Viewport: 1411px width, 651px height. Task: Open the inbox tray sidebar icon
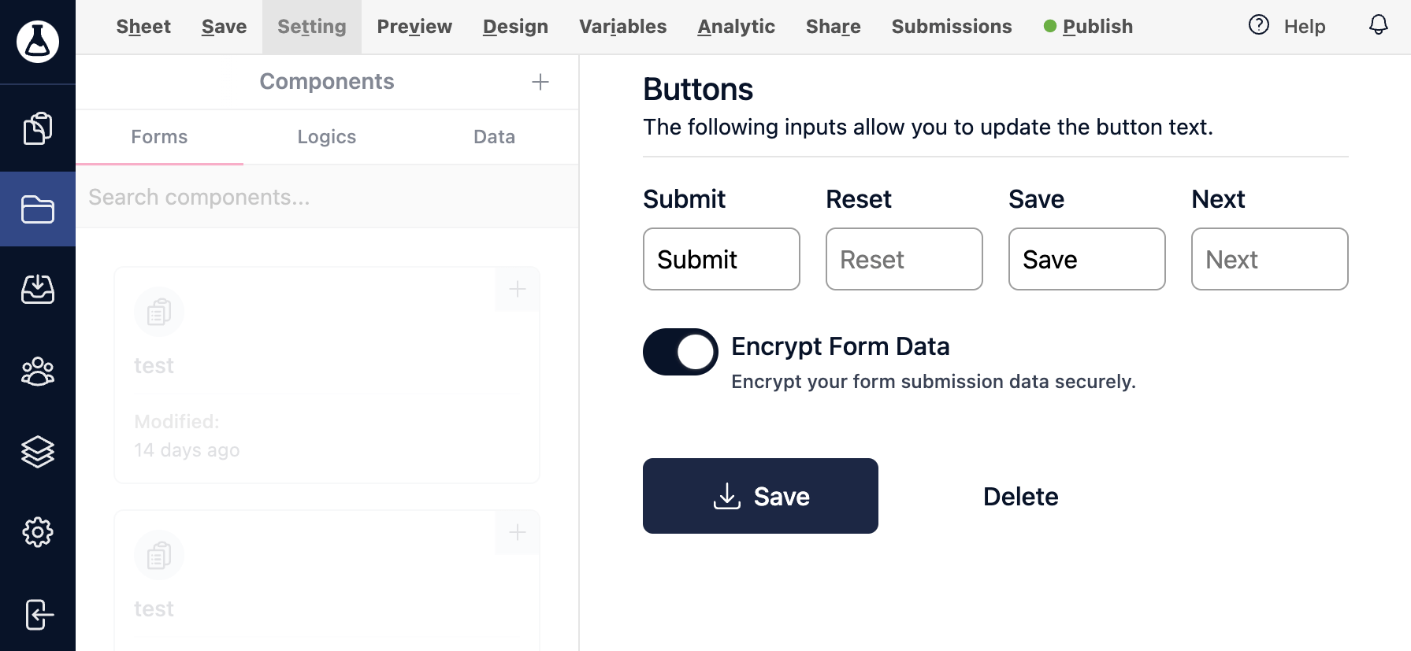[38, 290]
